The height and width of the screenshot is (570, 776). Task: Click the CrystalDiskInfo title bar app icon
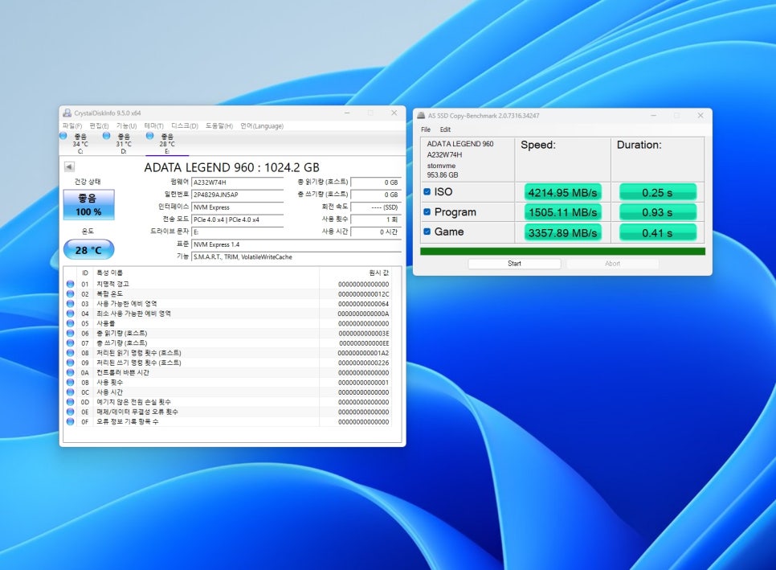[x=67, y=113]
